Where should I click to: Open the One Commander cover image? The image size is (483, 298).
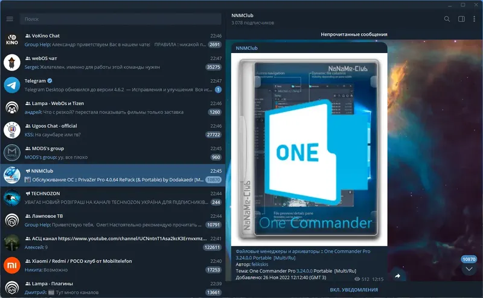309,150
